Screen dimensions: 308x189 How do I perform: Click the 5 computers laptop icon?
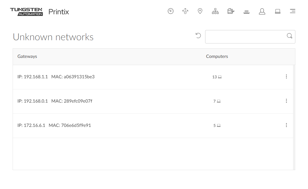point(219,125)
